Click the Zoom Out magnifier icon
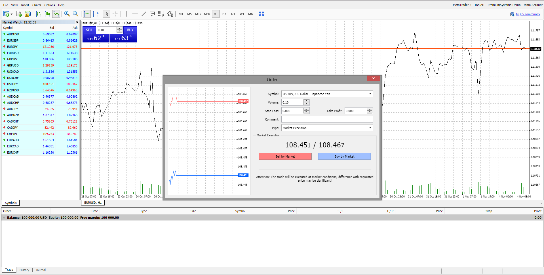The width and height of the screenshot is (544, 275). pyautogui.click(x=75, y=14)
